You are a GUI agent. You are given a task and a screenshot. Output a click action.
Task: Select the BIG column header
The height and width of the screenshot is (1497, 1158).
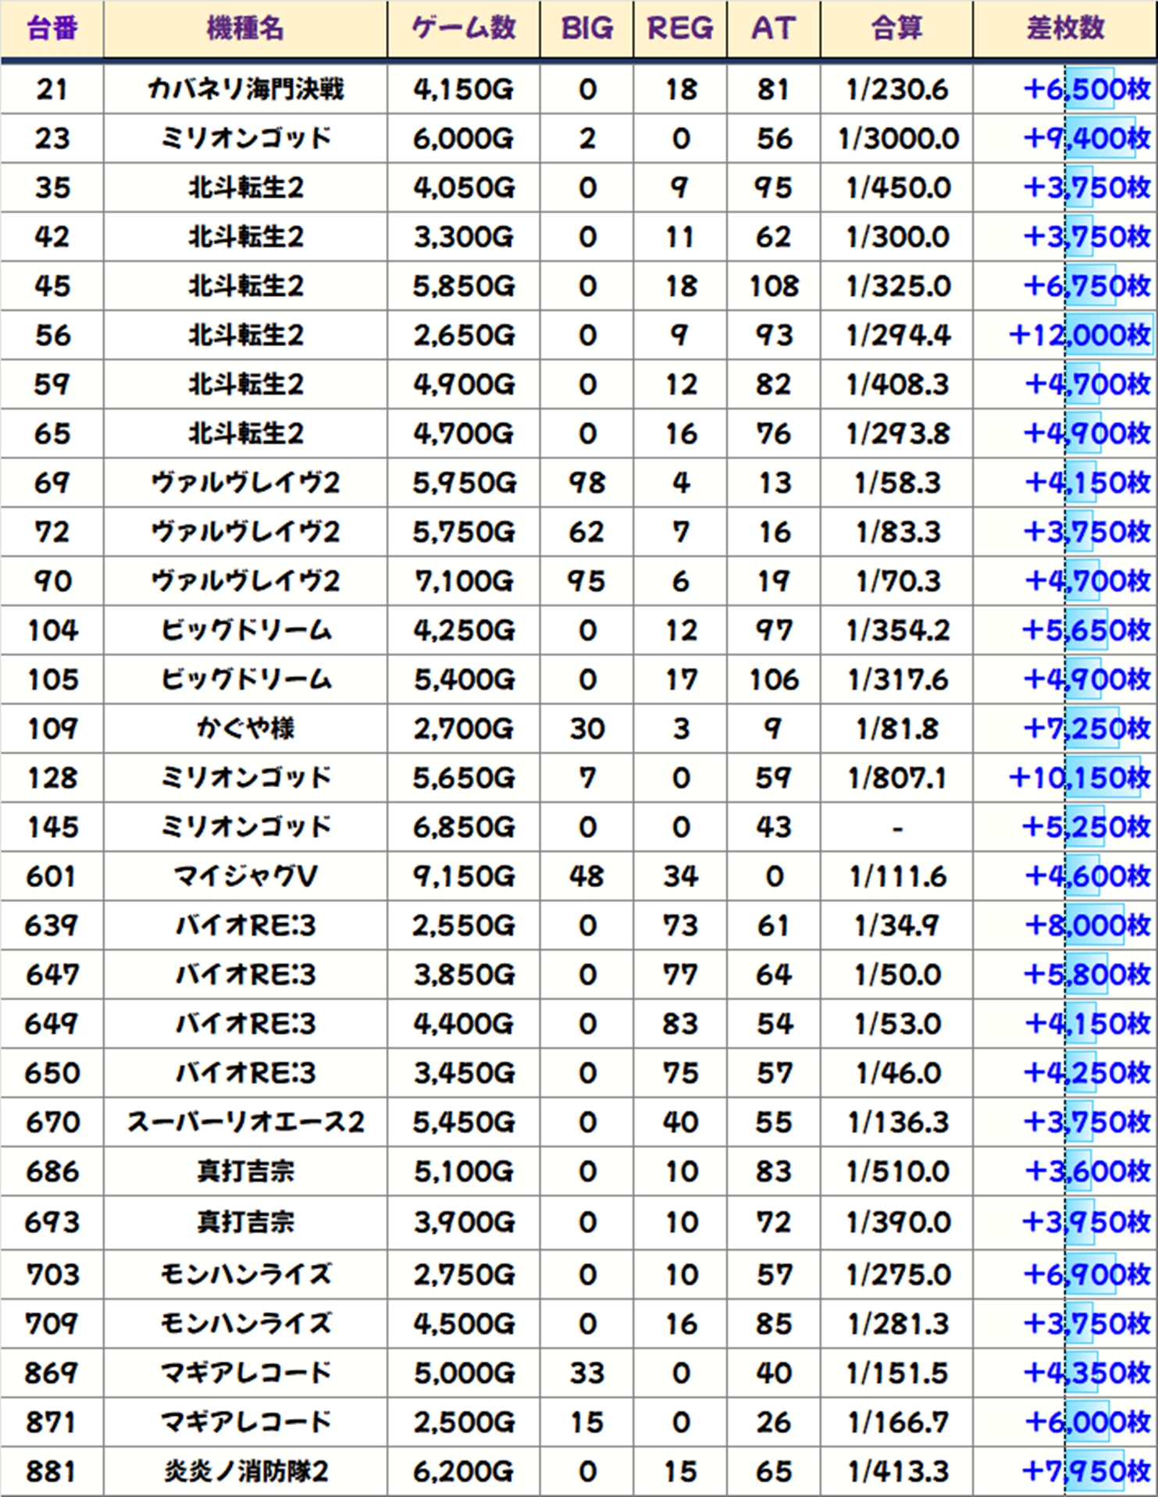point(586,29)
